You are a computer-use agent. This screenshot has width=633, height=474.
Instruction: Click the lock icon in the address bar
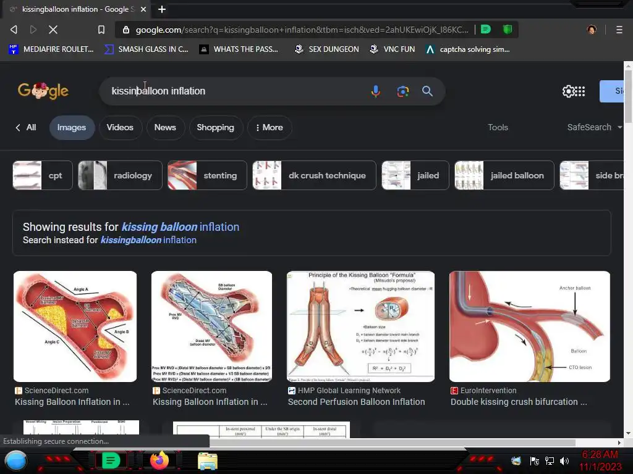click(126, 30)
